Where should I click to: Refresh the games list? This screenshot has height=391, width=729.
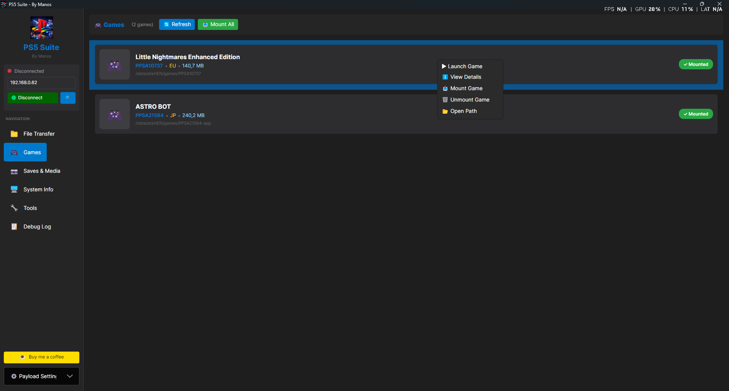point(177,24)
